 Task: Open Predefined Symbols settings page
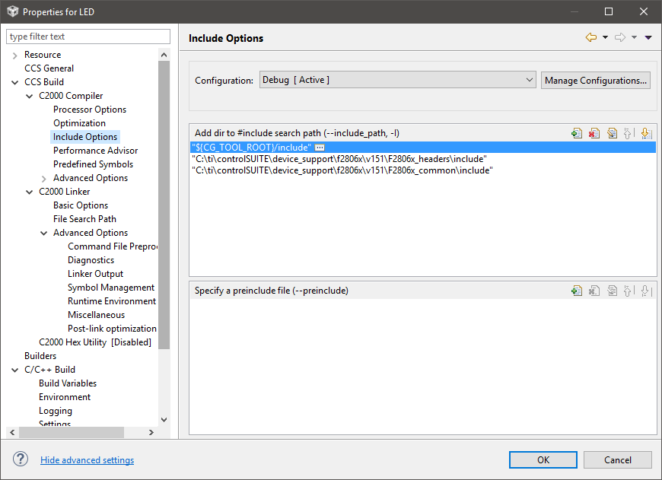tap(93, 164)
